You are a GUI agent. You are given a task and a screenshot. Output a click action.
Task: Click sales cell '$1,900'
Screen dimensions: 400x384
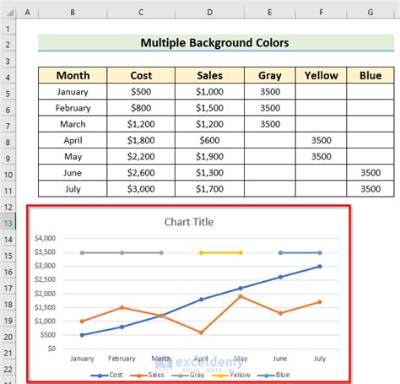pyautogui.click(x=209, y=156)
